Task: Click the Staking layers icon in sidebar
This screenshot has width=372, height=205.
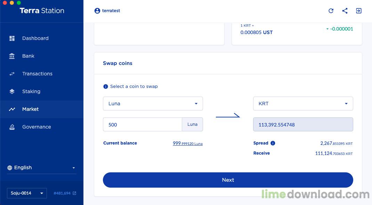Action: 12,91
